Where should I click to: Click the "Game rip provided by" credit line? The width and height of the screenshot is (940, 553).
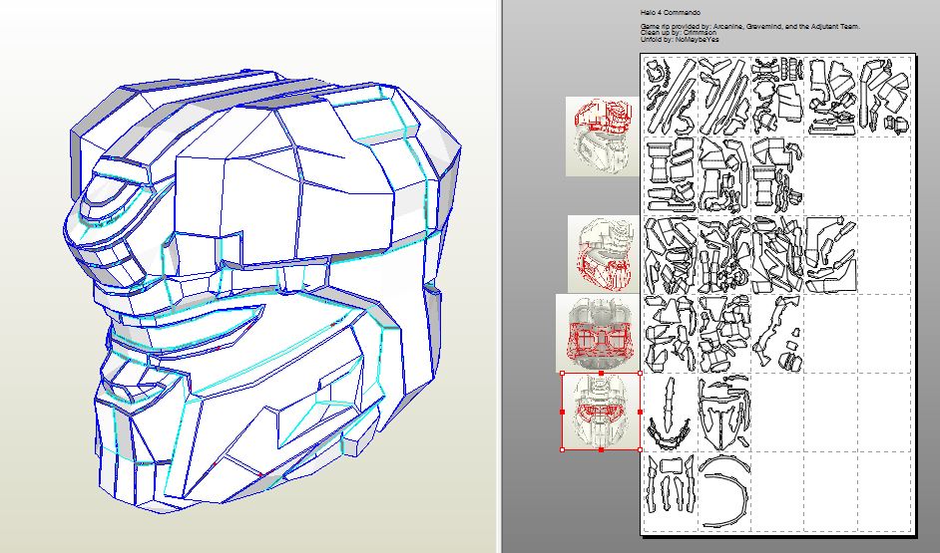(750, 26)
